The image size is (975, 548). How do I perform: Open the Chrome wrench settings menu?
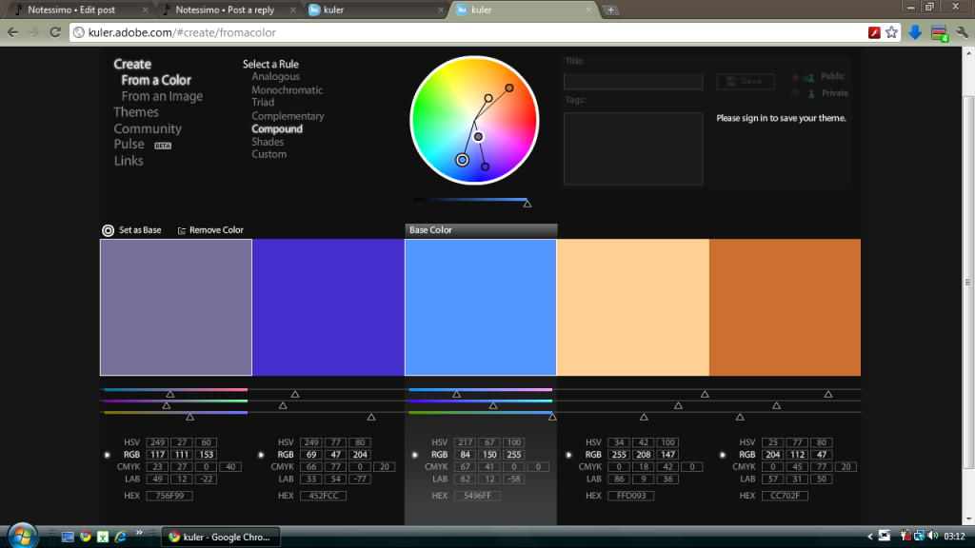962,32
